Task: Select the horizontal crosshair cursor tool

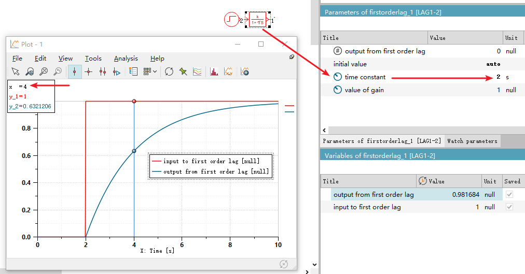Action: (89, 72)
